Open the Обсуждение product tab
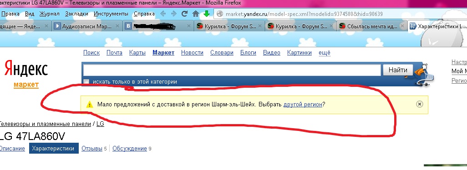 (x=130, y=148)
